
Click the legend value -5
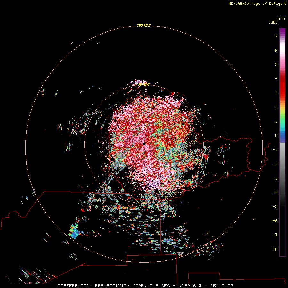coord(275,206)
